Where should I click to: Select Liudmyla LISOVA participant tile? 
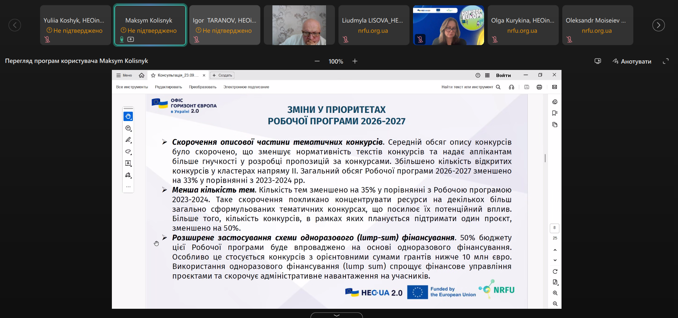point(374,25)
